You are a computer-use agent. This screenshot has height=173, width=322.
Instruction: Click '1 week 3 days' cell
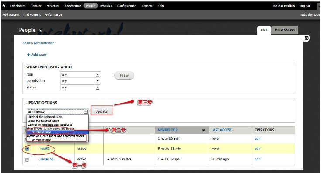pos(168,159)
